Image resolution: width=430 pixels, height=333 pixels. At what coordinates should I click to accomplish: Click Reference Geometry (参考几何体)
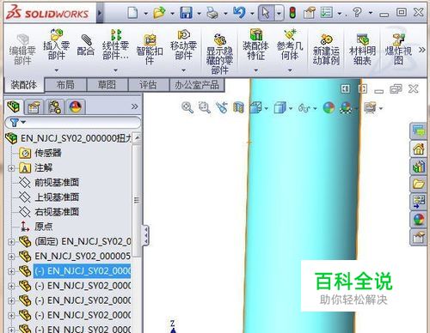290,45
